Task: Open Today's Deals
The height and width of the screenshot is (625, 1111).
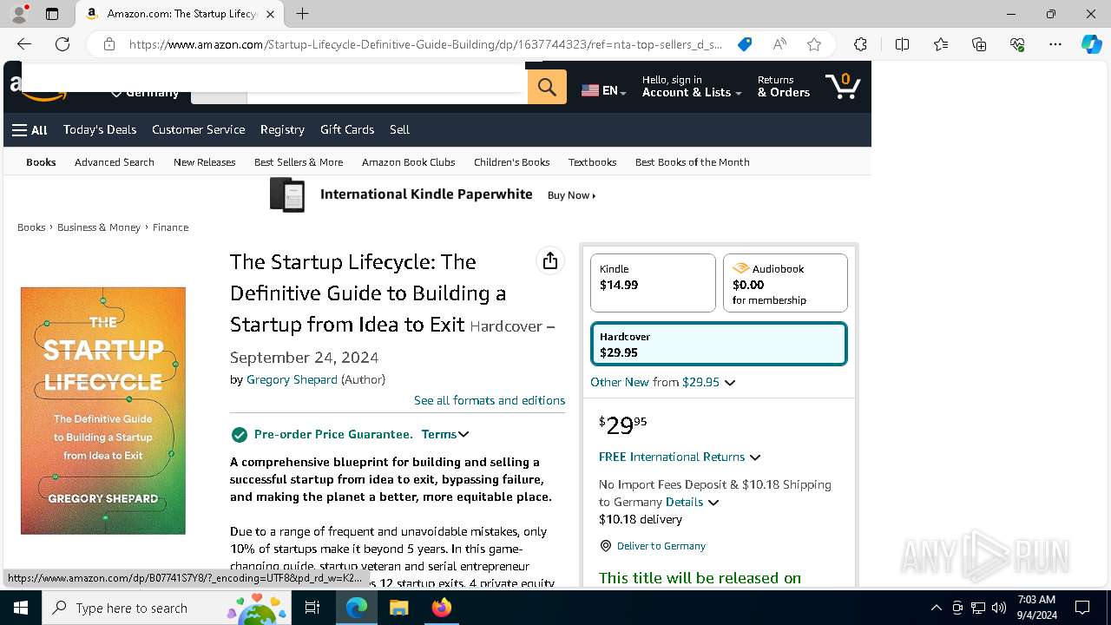Action: [100, 130]
